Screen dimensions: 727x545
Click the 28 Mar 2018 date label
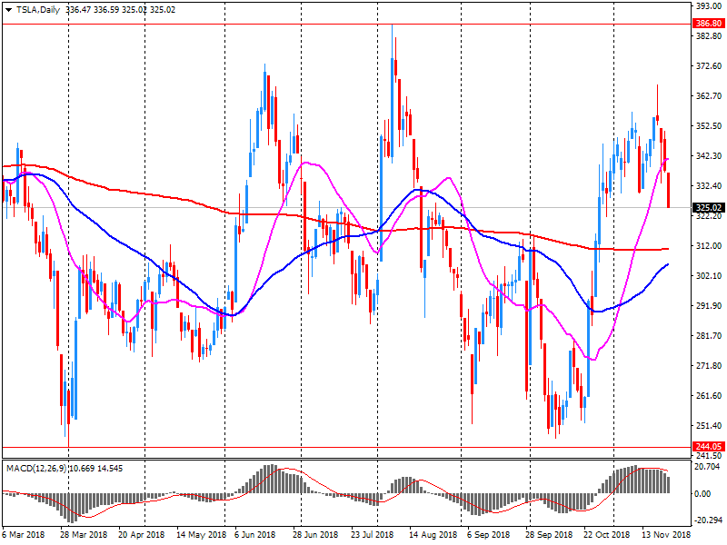point(84,534)
